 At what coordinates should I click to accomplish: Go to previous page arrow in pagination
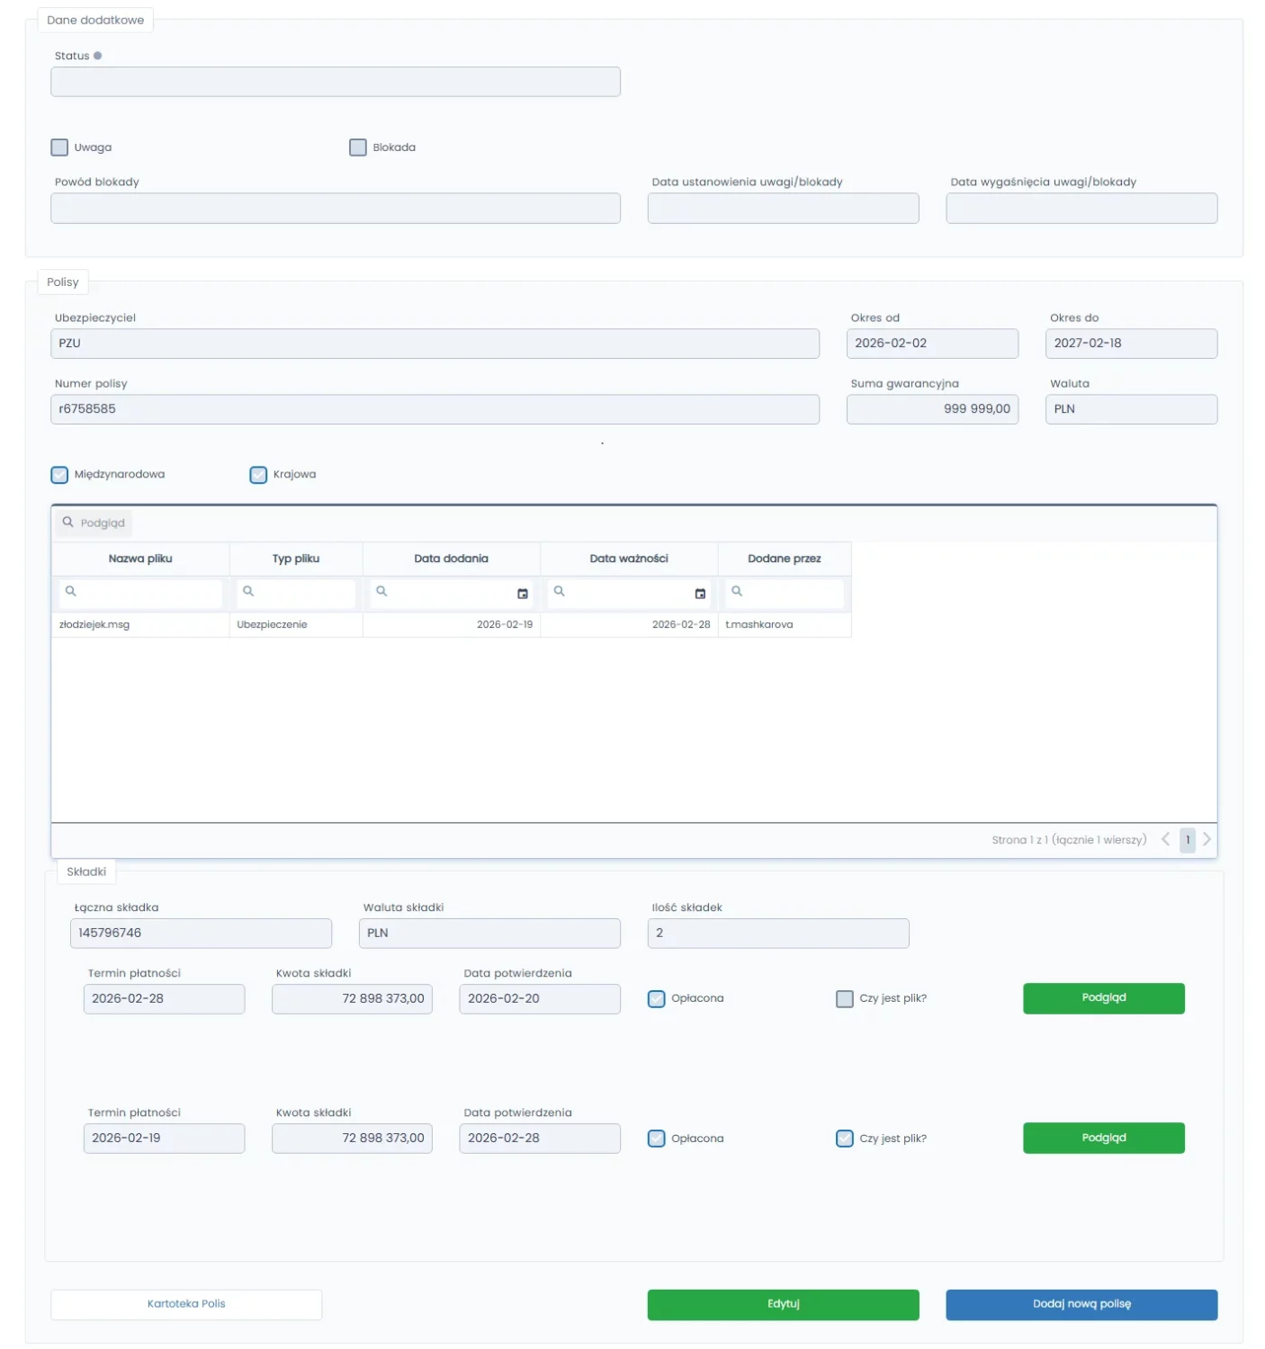(1165, 839)
